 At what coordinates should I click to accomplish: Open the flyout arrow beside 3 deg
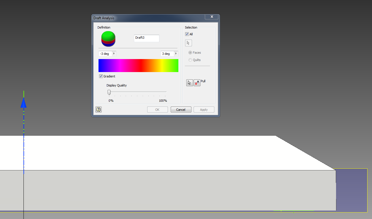point(176,53)
